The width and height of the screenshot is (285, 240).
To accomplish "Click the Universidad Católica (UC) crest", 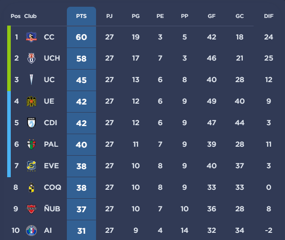I will 31,80.
